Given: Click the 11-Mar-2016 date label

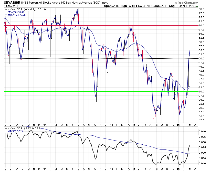Looking at the screenshot, I should [x=12, y=6].
